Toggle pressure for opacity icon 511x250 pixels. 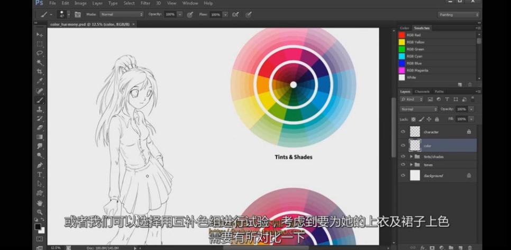[x=190, y=15]
